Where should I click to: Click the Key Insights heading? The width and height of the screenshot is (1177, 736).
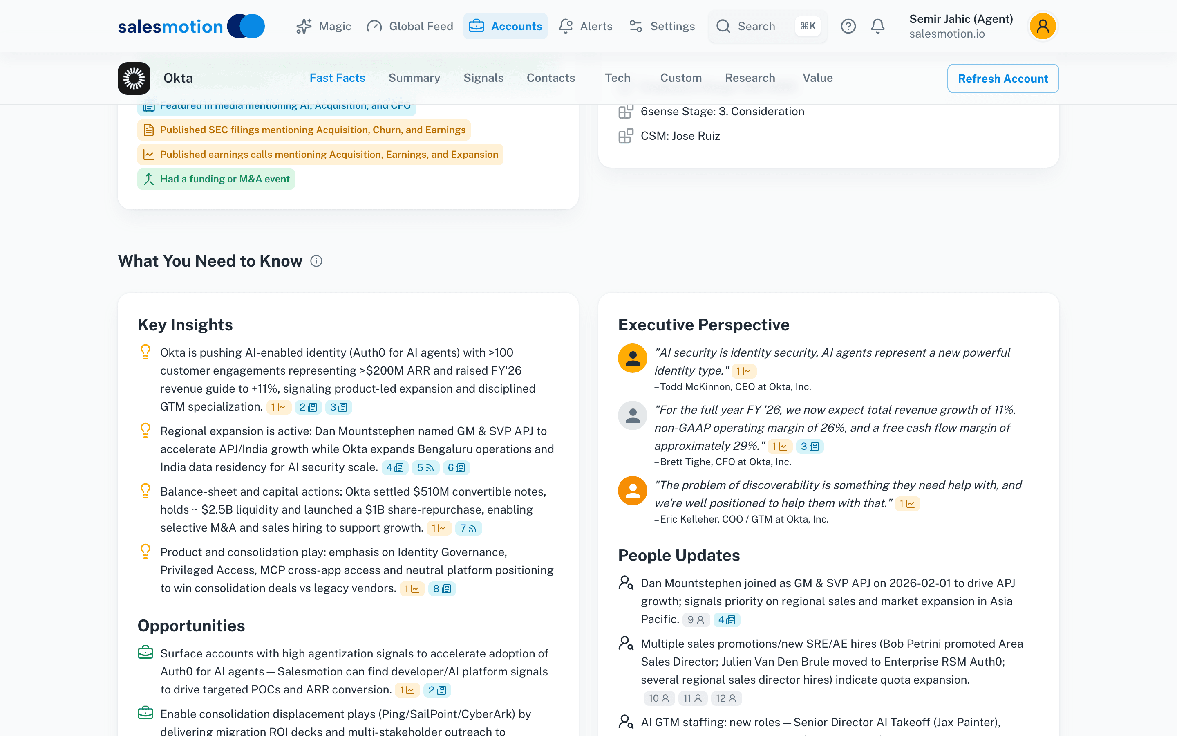185,325
